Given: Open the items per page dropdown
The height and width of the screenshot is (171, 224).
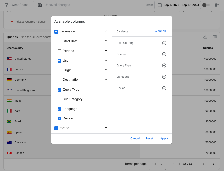Looking at the screenshot, I should [157, 164].
